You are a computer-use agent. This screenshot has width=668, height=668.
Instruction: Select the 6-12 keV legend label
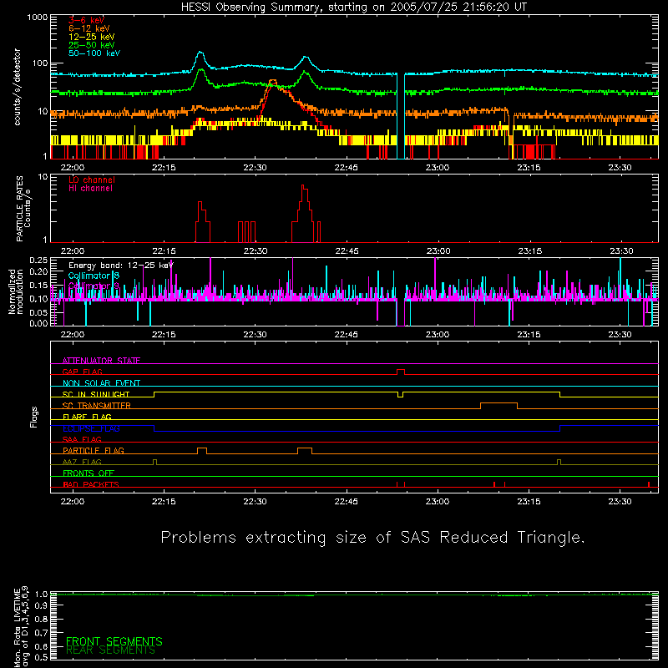(x=89, y=28)
